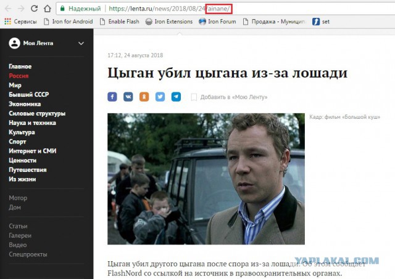Open the Ценности section

(x=22, y=160)
